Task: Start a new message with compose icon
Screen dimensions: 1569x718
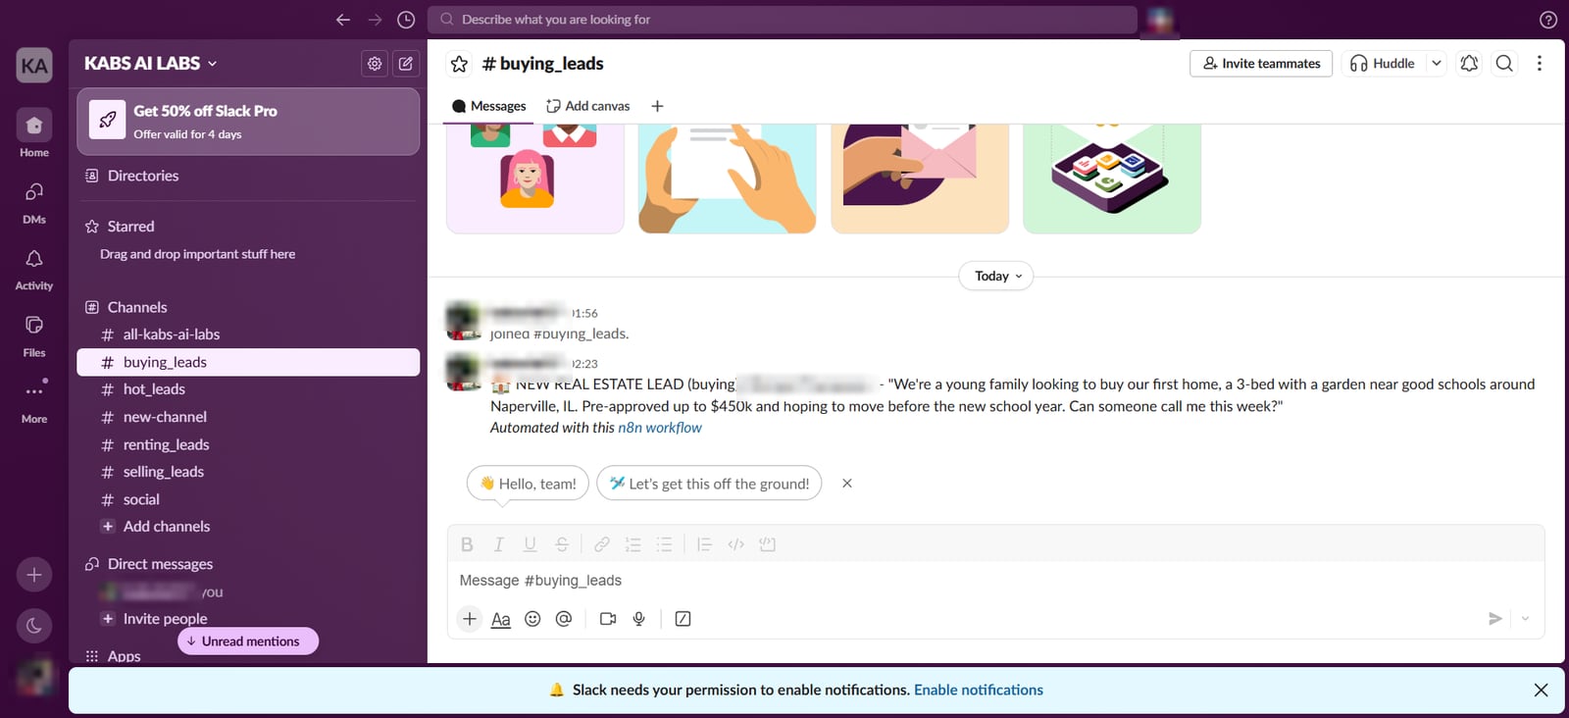Action: 406,64
